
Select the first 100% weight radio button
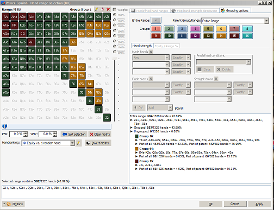click(x=115, y=15)
